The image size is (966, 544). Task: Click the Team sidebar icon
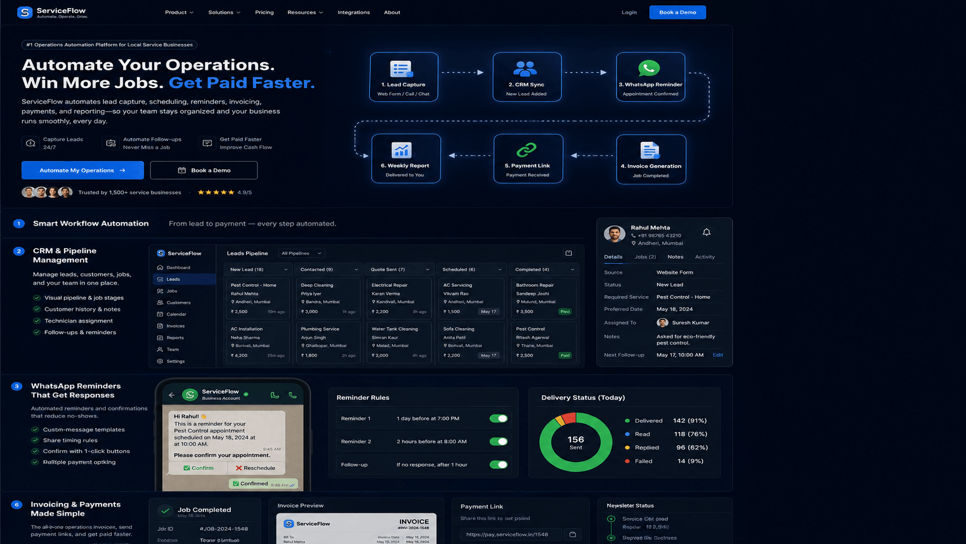(x=160, y=349)
